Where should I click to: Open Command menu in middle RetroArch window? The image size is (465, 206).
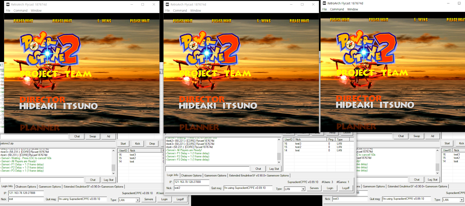(x=180, y=10)
